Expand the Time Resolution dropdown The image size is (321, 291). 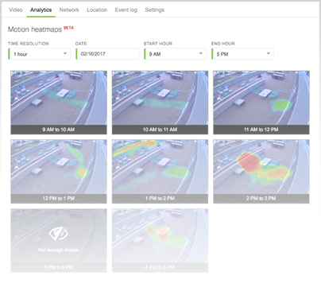coord(40,54)
